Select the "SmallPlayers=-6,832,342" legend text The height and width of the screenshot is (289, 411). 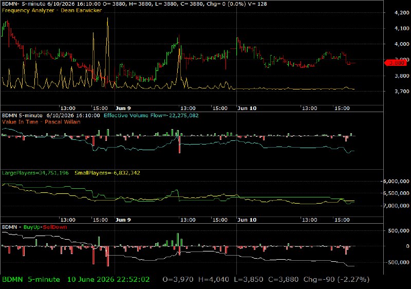107,173
